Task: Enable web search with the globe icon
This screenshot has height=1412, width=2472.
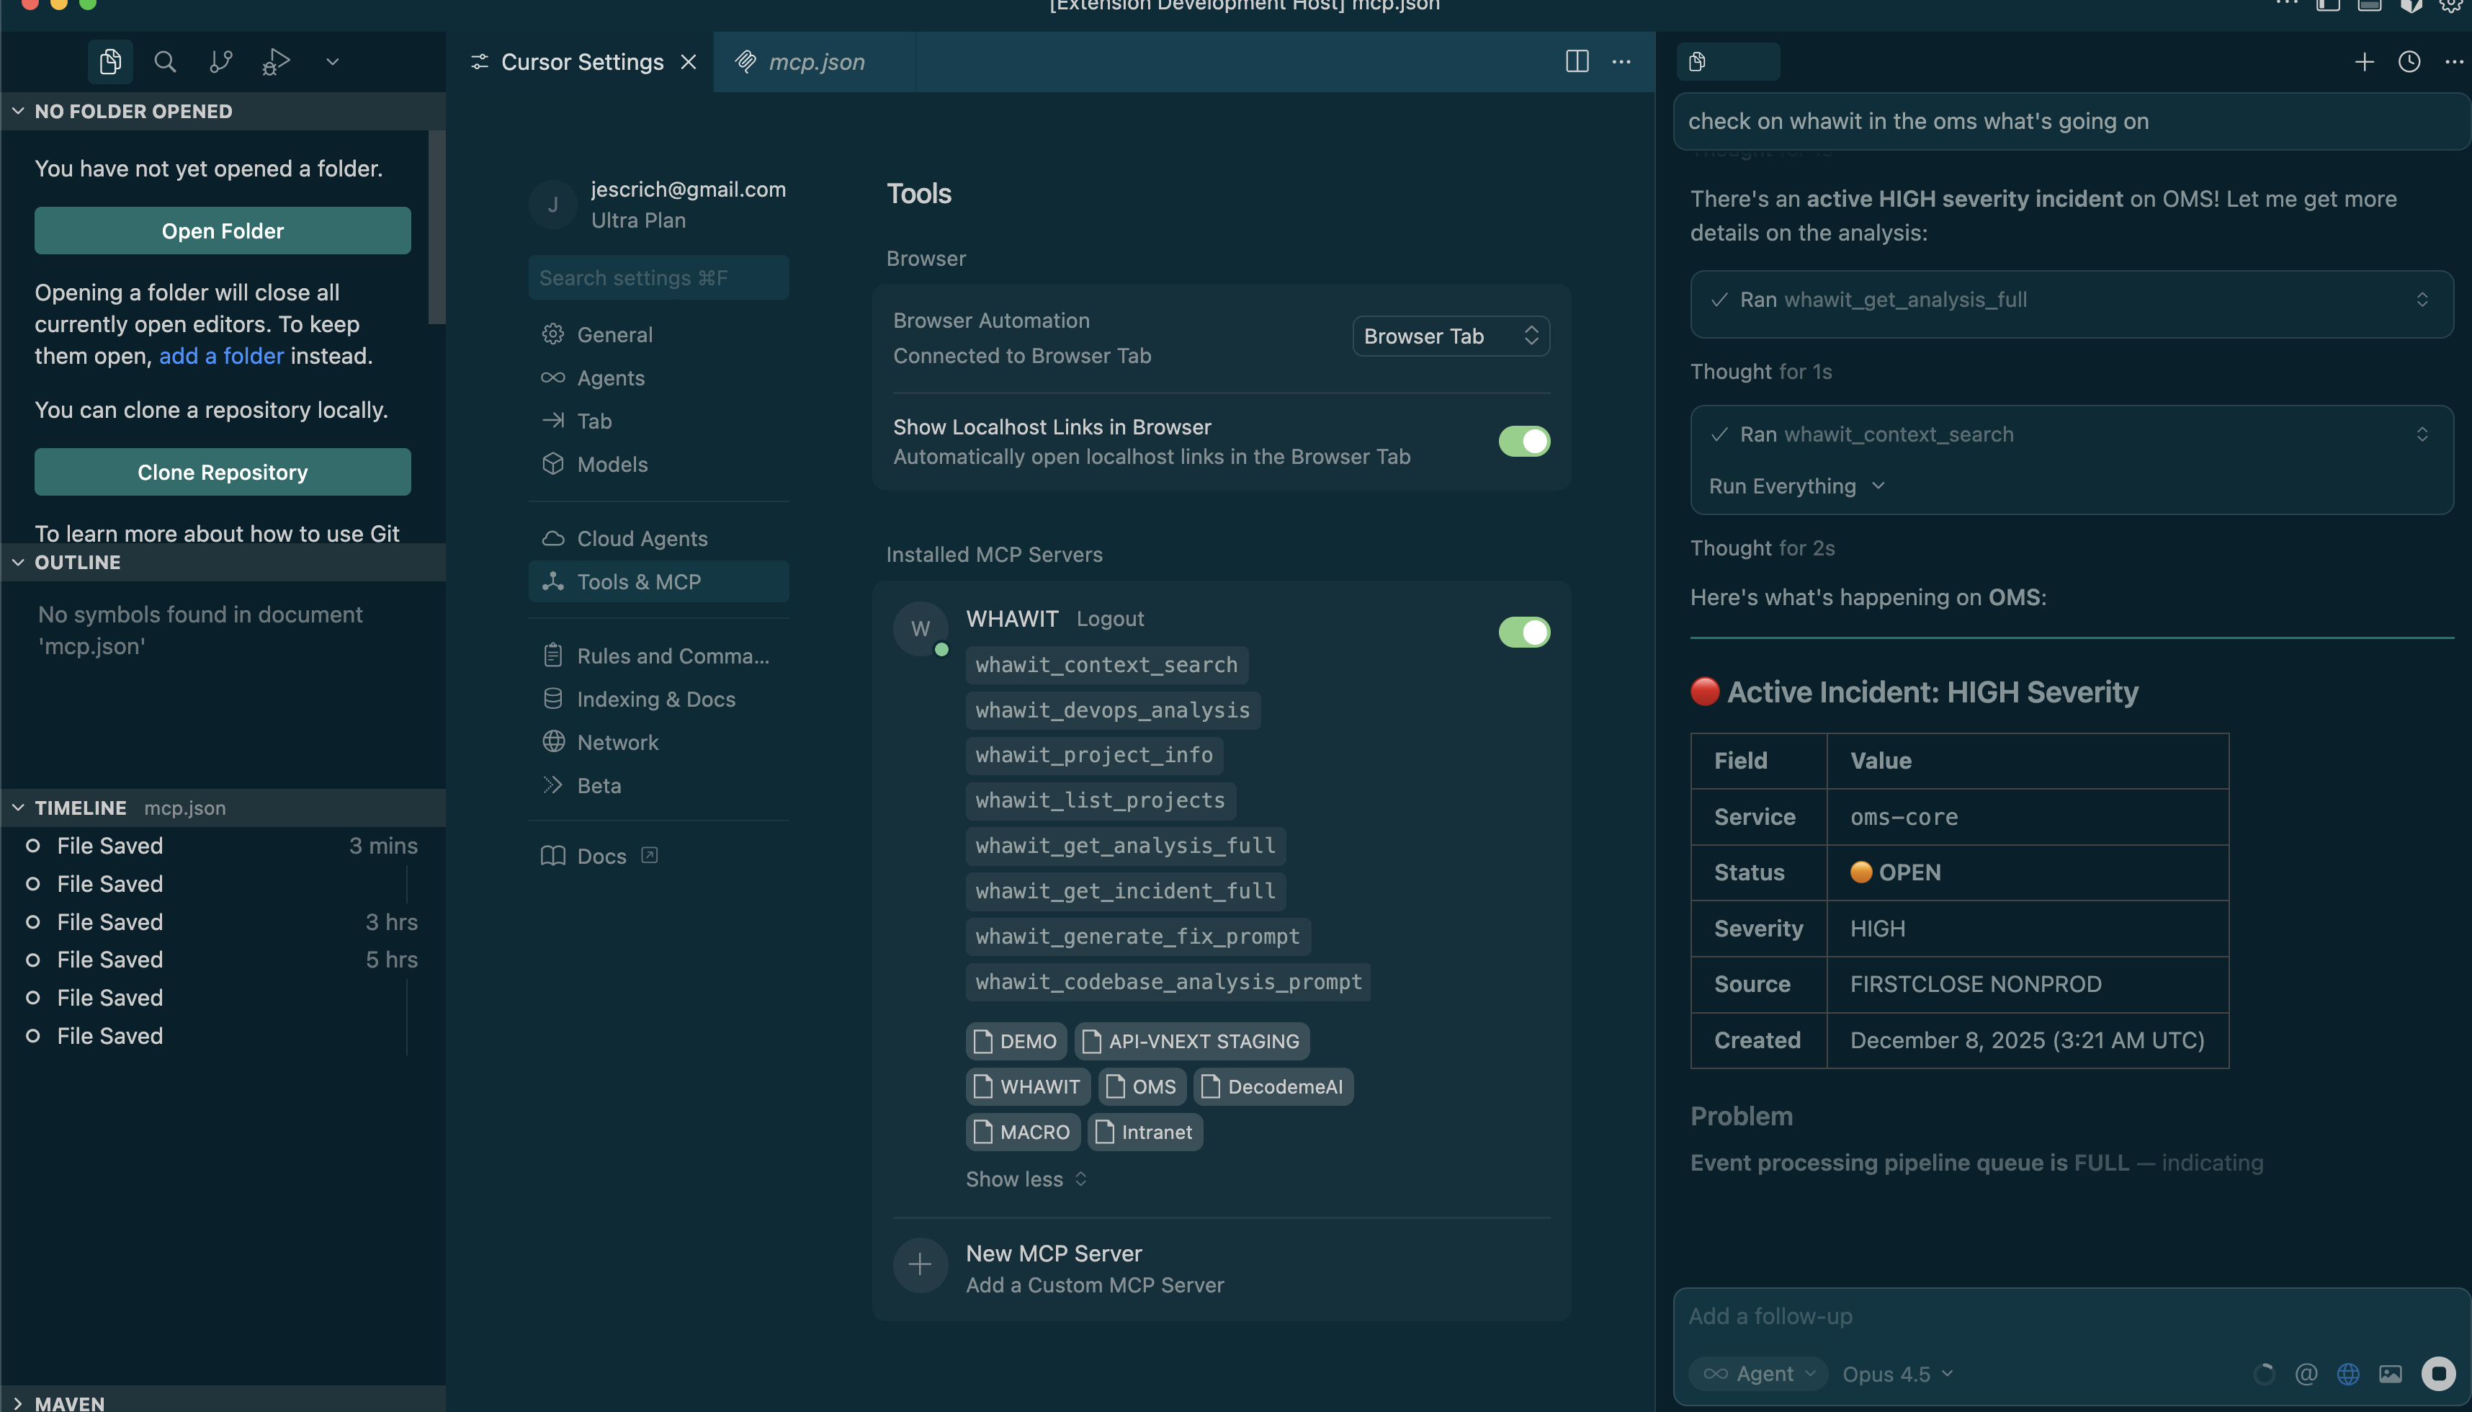Action: 2349,1373
